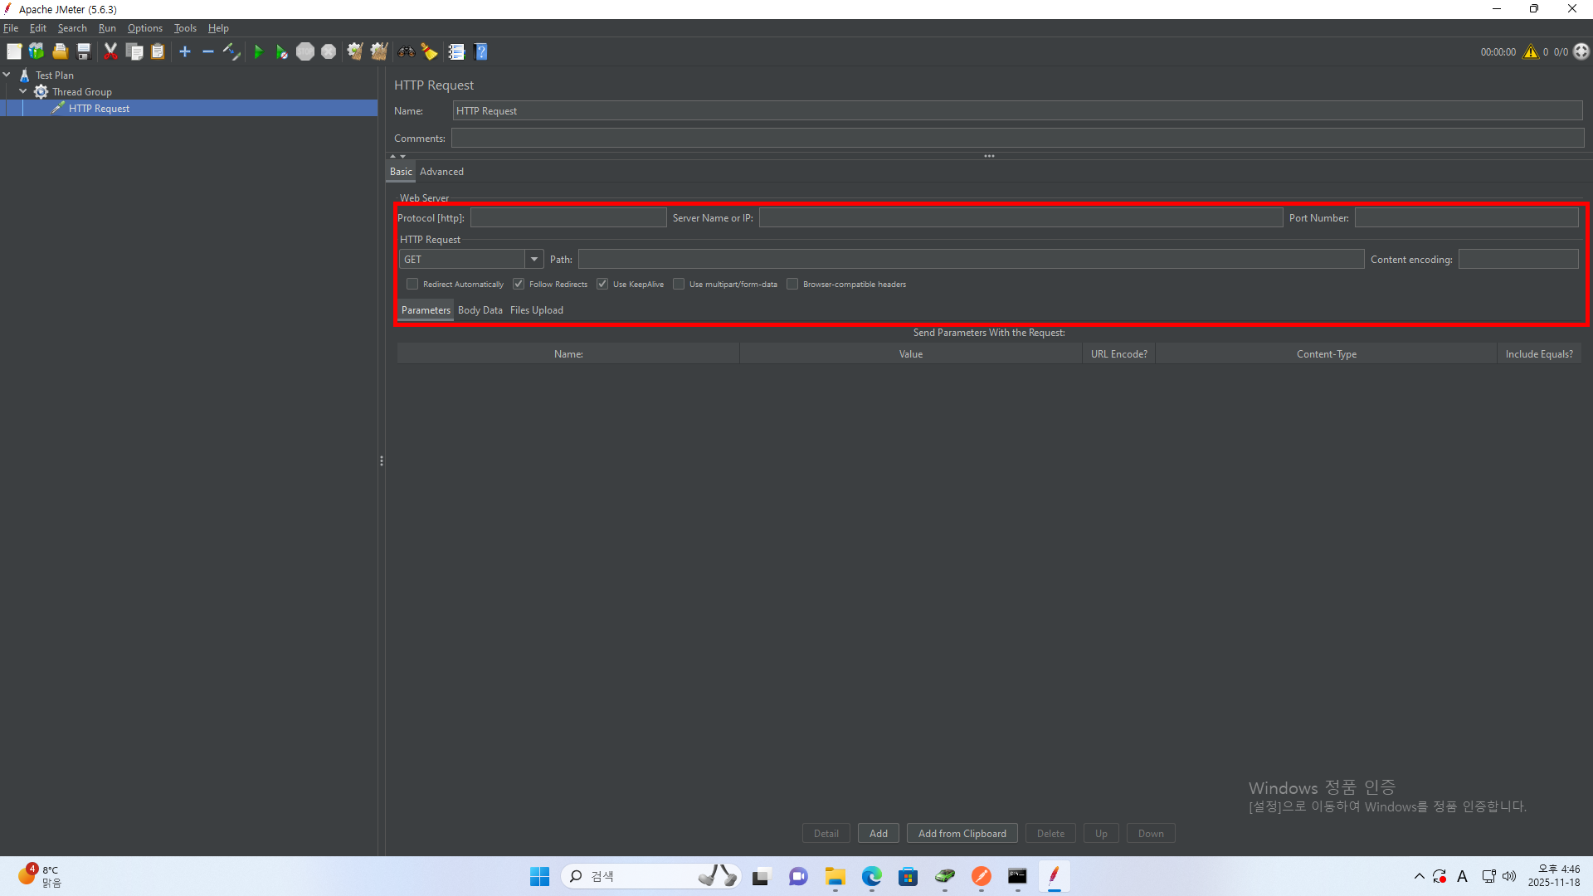The height and width of the screenshot is (896, 1593).
Task: Click the Start no pauses icon
Action: pyautogui.click(x=281, y=51)
